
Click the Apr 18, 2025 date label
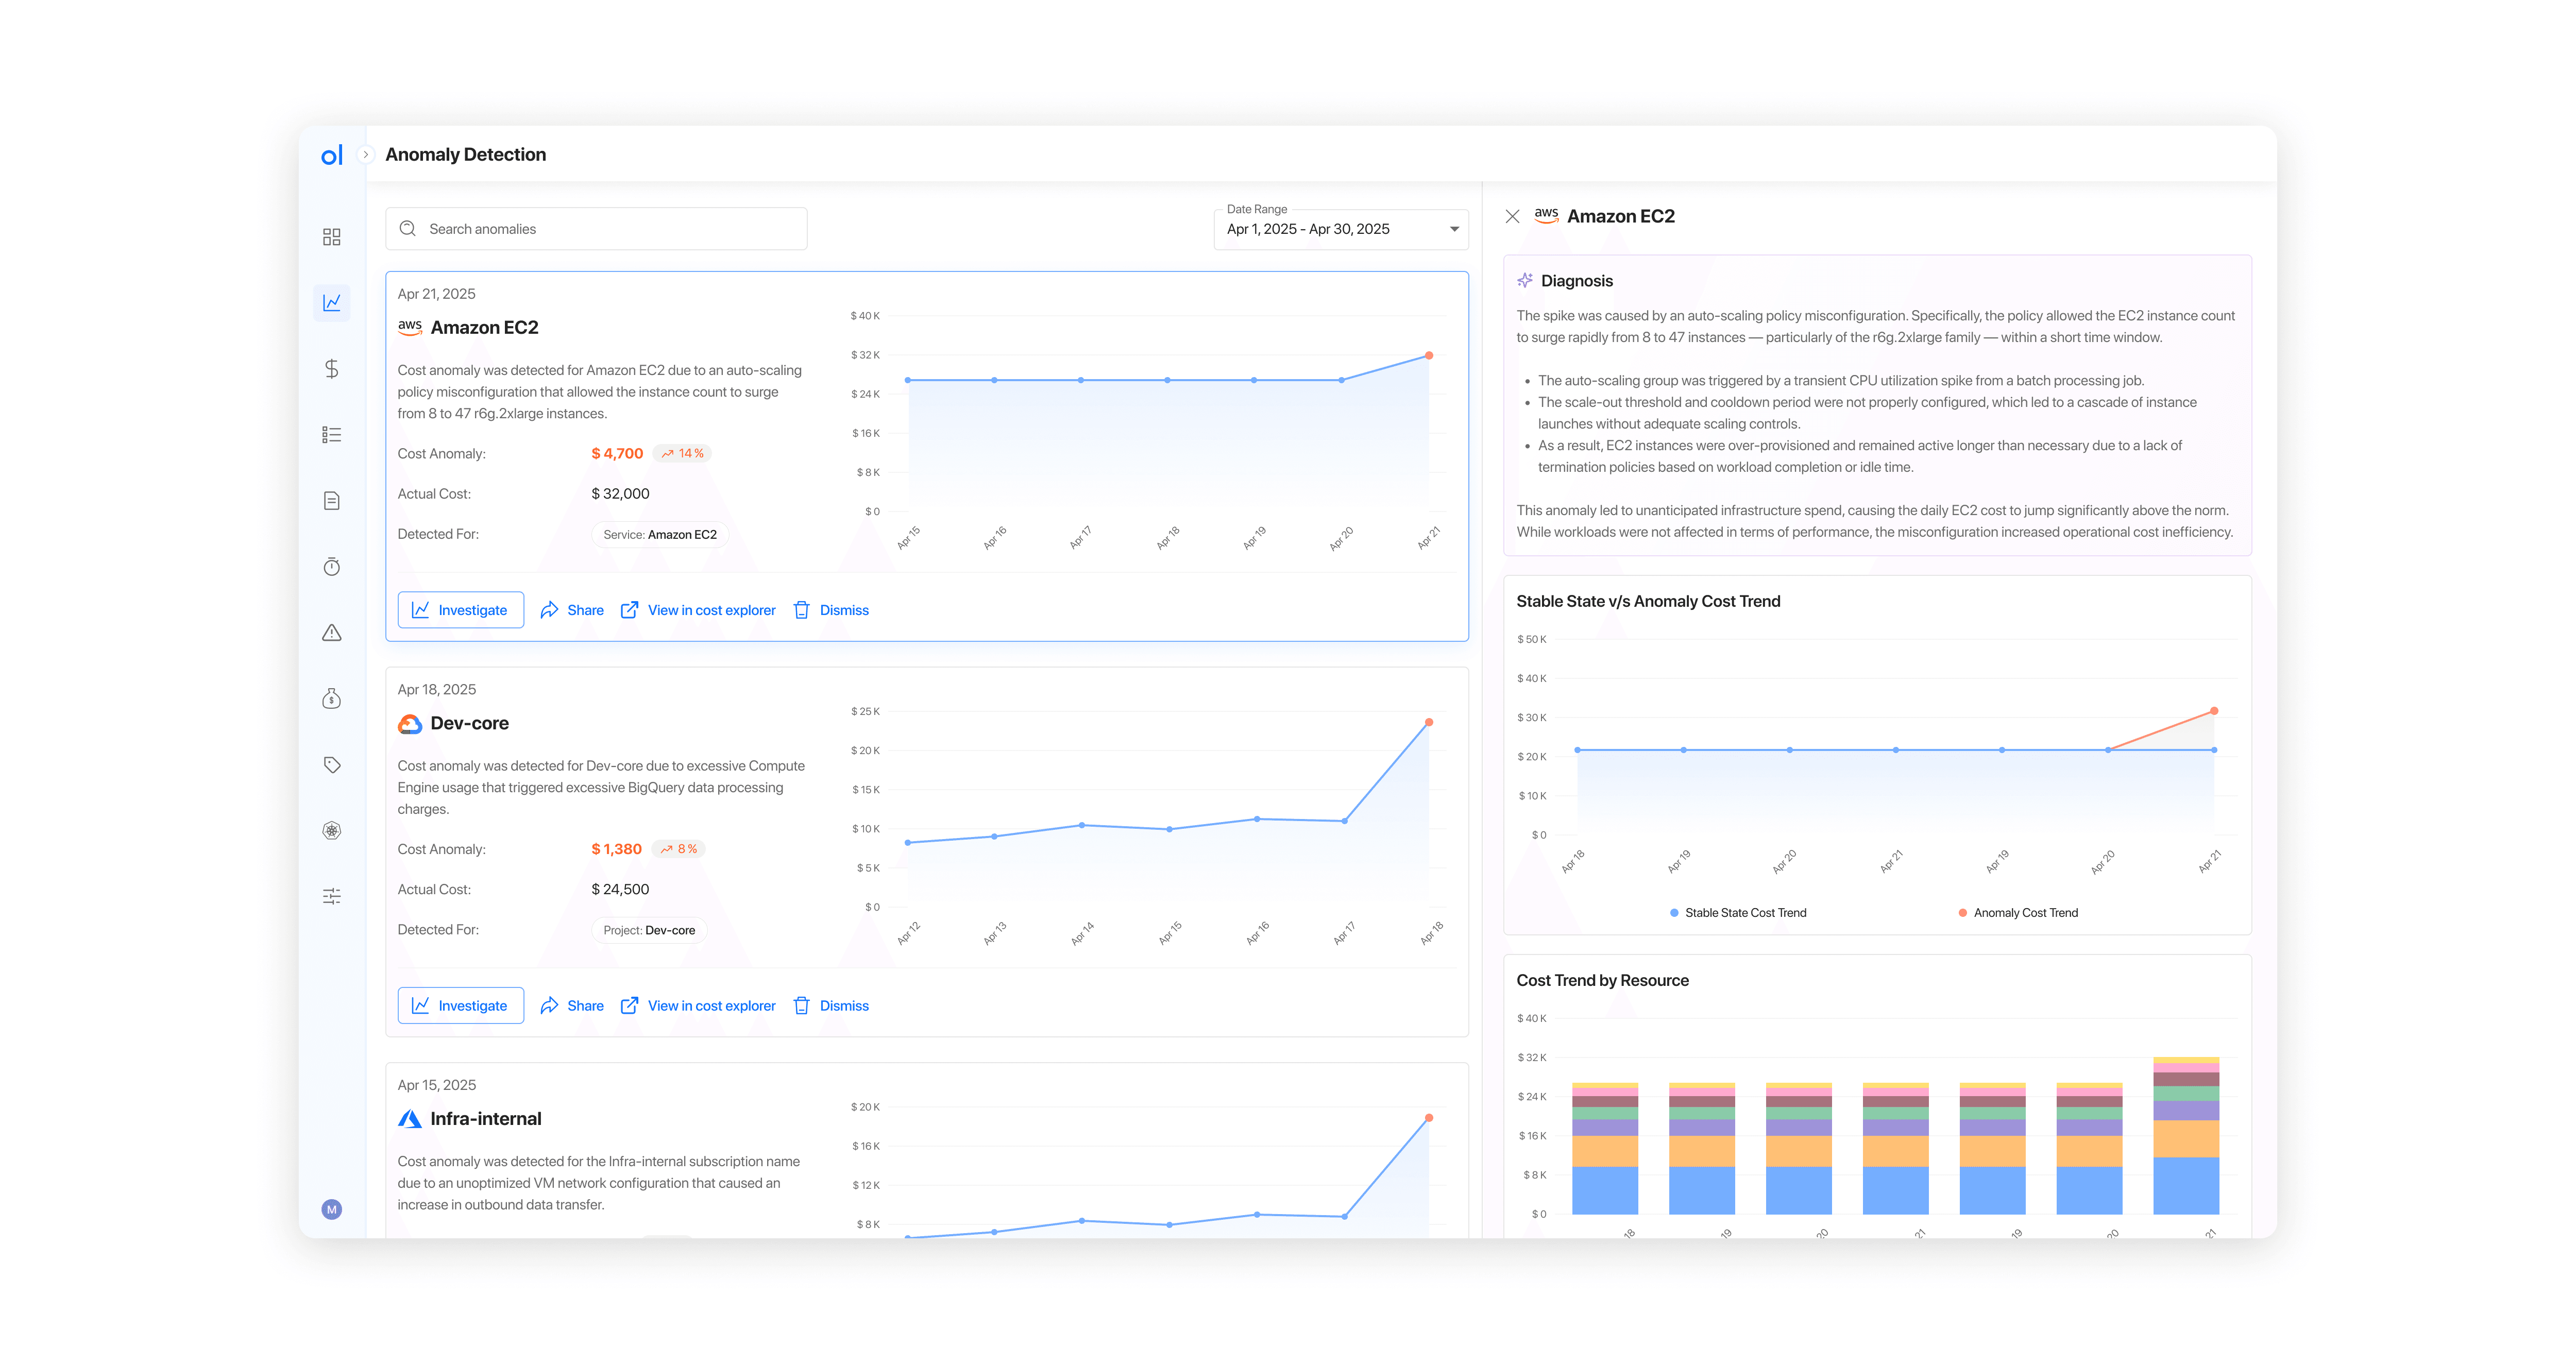(436, 690)
